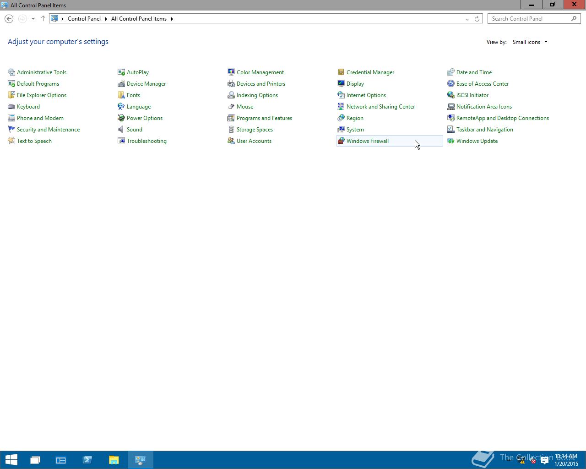Open the User Accounts icon
The width and height of the screenshot is (586, 469).
click(x=231, y=141)
